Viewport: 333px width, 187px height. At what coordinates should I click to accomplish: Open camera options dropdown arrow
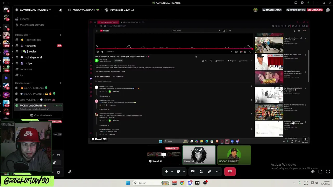pos(184,171)
